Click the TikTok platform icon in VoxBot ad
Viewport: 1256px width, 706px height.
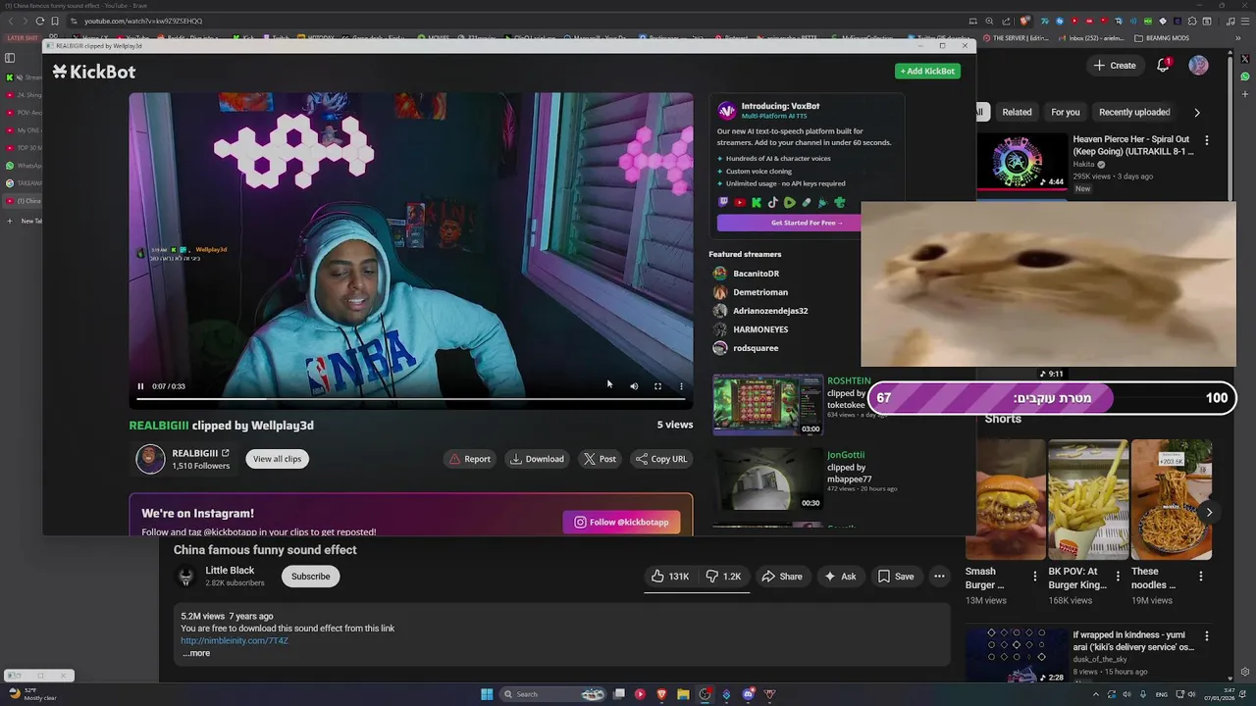point(773,203)
